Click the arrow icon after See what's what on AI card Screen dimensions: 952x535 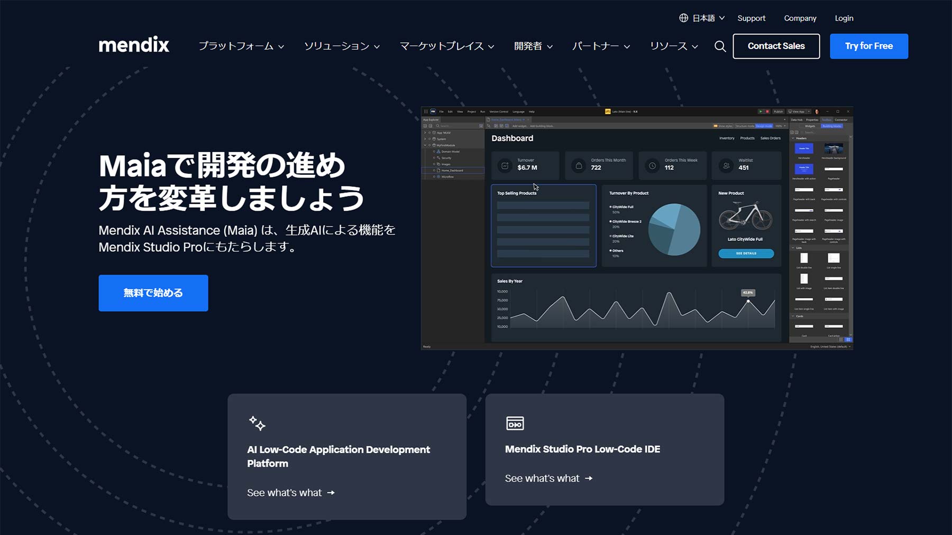[x=331, y=493]
